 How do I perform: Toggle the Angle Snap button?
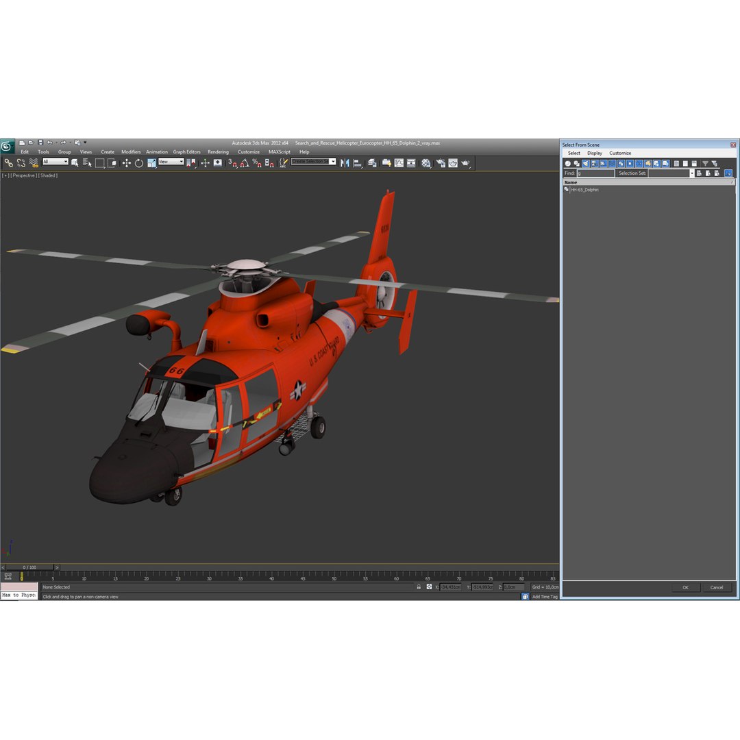click(245, 163)
